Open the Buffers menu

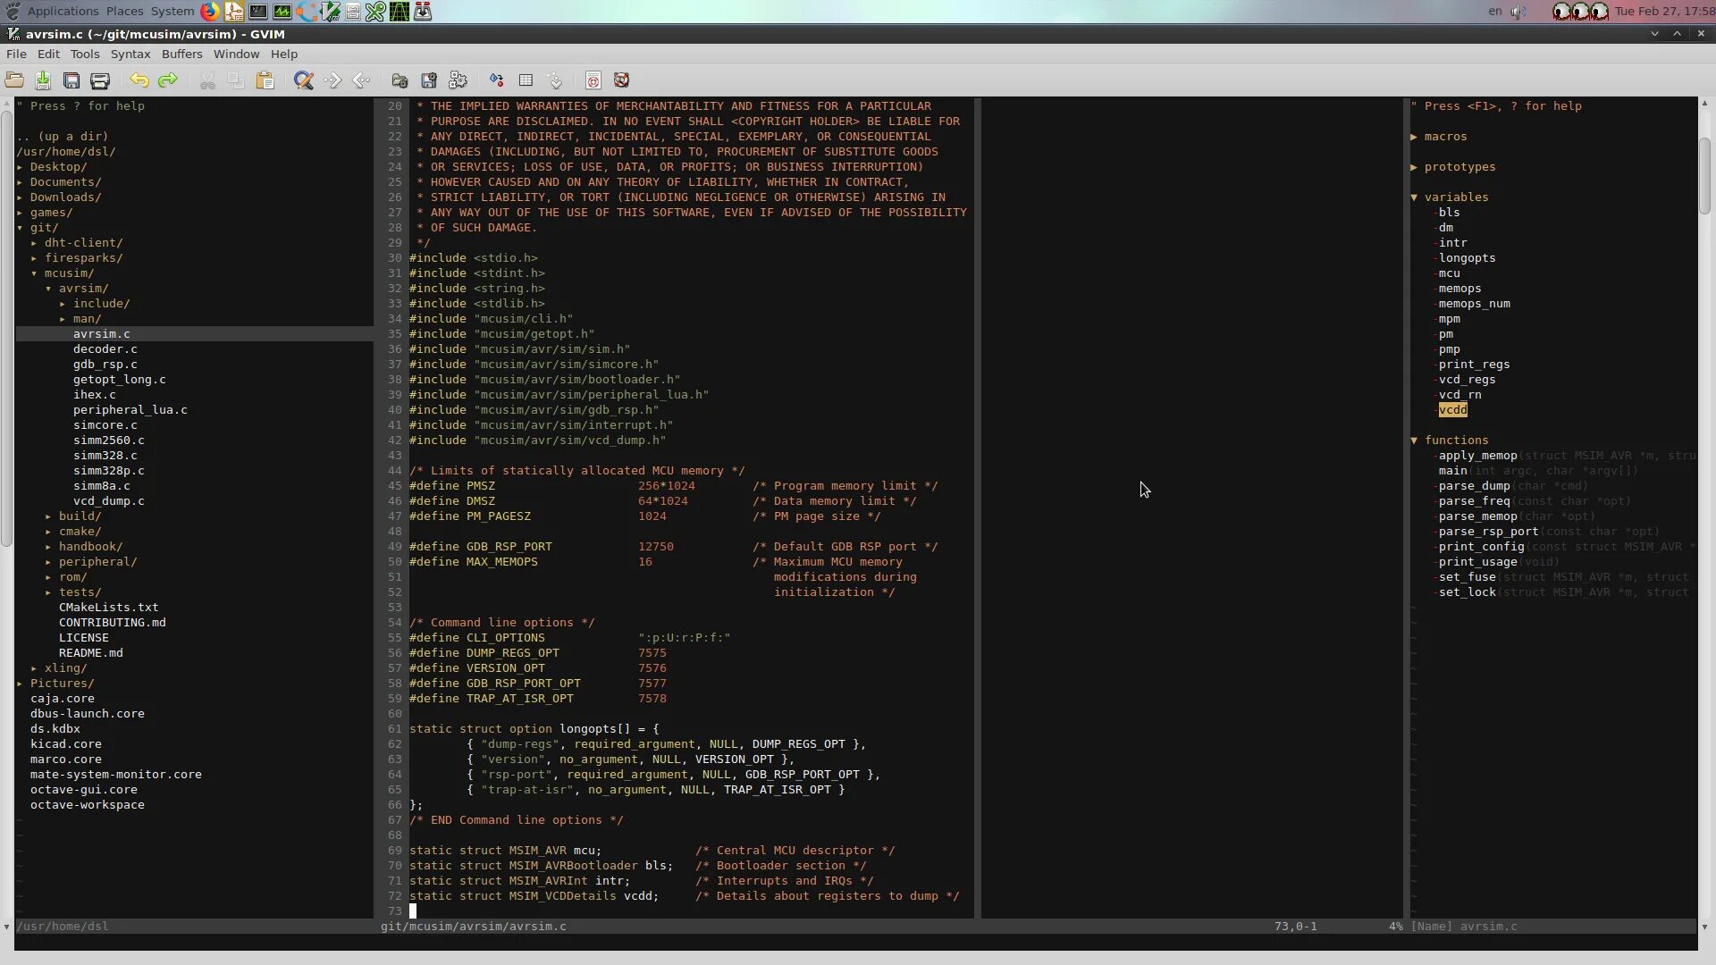click(182, 54)
